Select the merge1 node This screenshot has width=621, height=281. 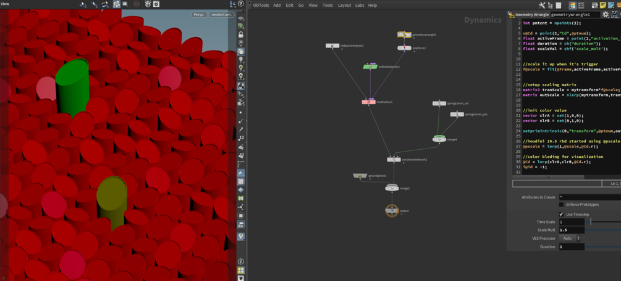tap(392, 188)
